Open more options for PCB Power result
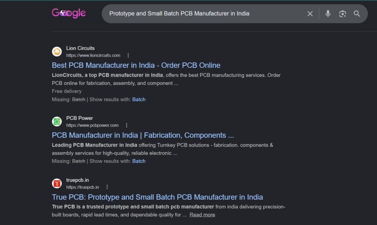Viewport: 377px width, 225px height. (x=127, y=125)
